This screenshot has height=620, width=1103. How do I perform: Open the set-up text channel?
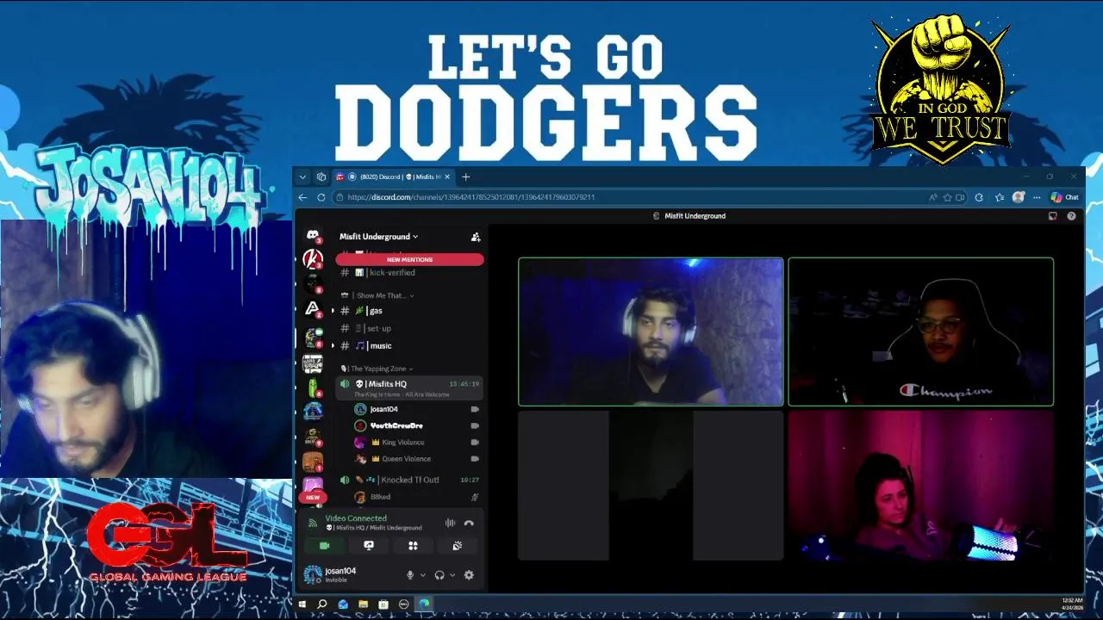point(409,328)
